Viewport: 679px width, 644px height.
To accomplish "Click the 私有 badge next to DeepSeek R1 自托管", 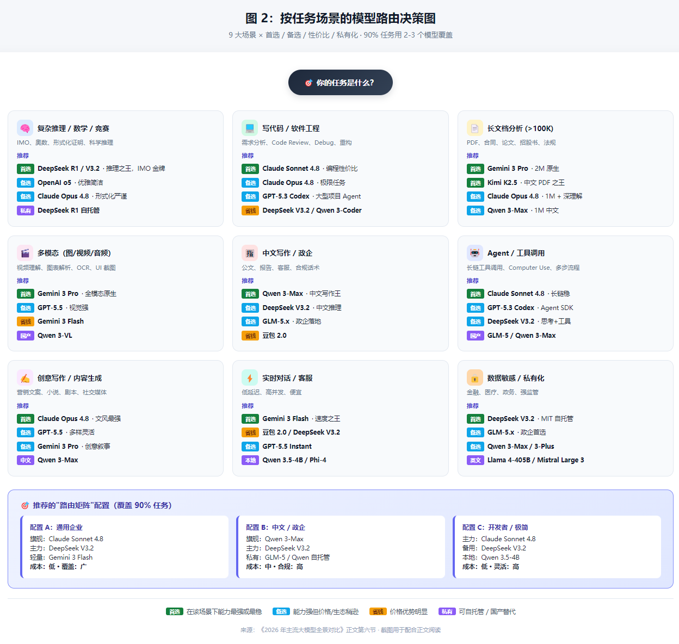I will click(x=26, y=210).
